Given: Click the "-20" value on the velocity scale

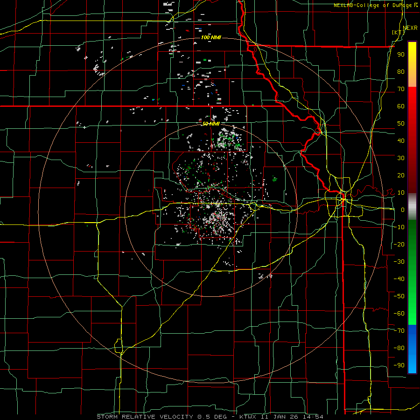Looking at the screenshot, I should 399,245.
